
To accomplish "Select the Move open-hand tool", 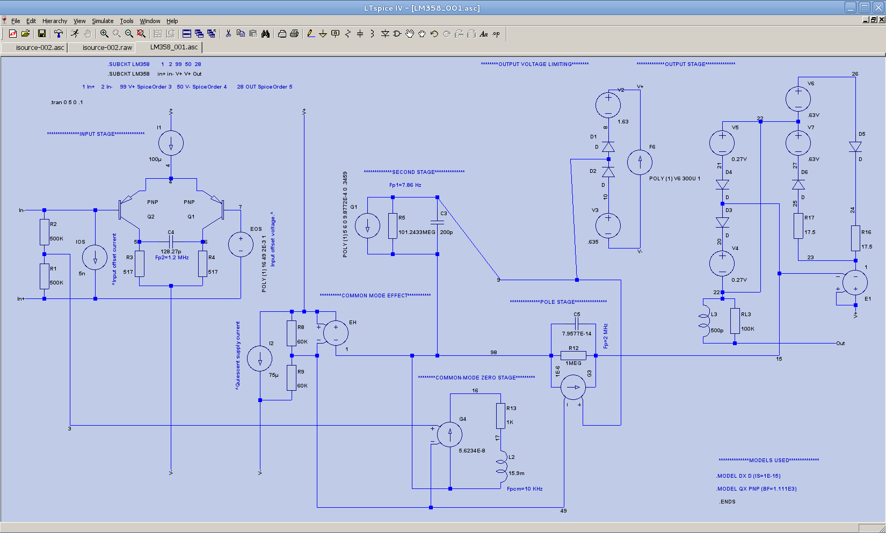I will tap(410, 33).
